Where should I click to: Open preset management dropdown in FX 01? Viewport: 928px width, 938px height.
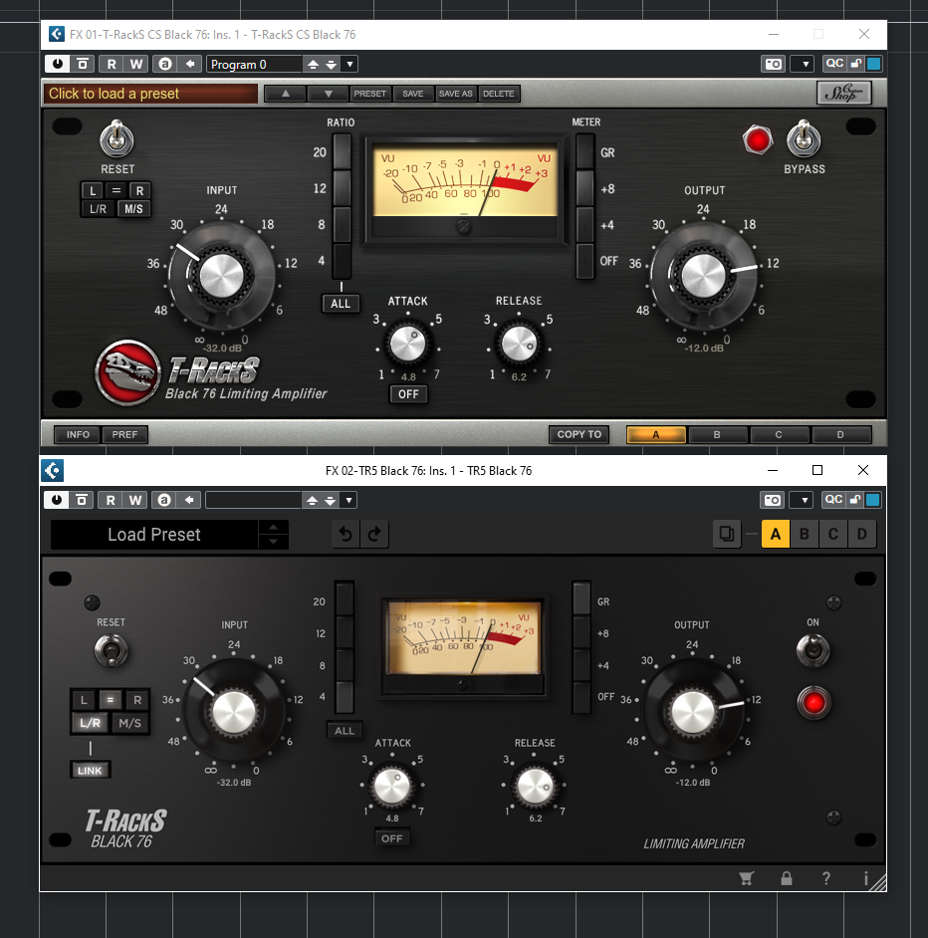tap(350, 64)
